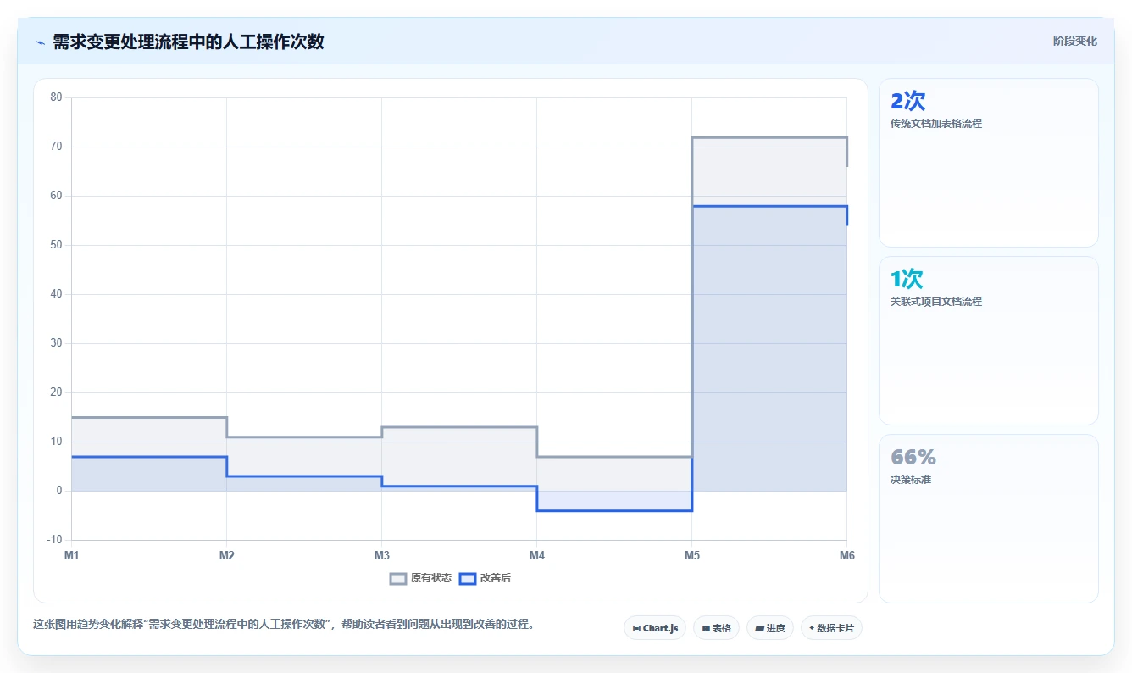Click the chart title 需求变更处理流程中的人工操作次数
The image size is (1132, 673).
(x=188, y=42)
